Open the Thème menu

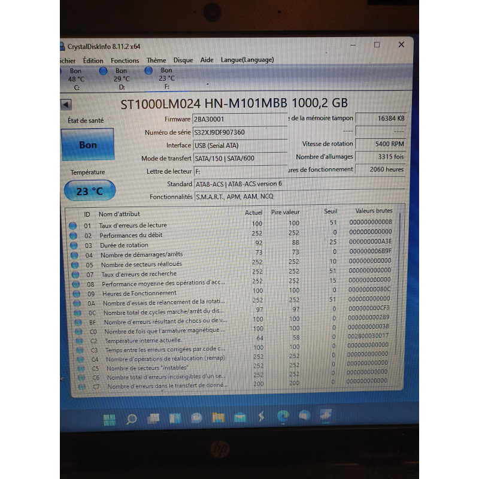pos(156,60)
